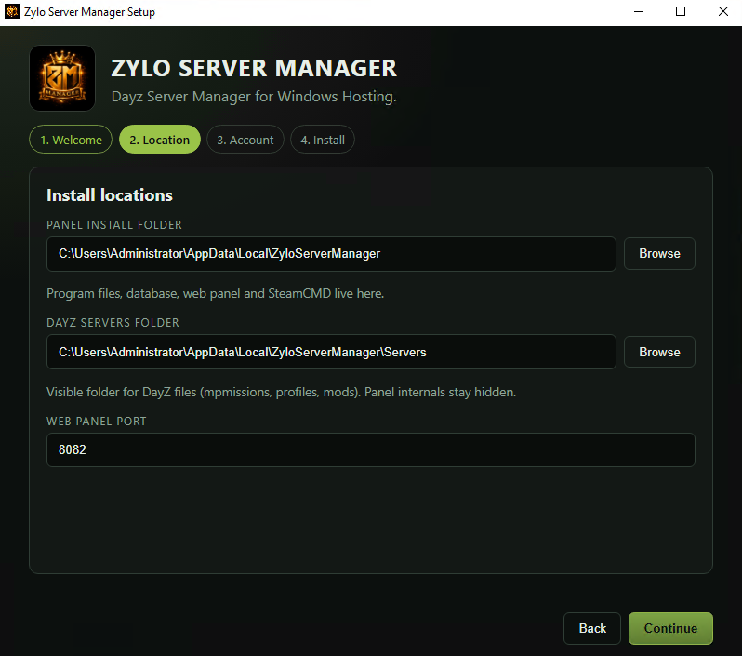Click the WEB PANEL PORT label

(97, 422)
